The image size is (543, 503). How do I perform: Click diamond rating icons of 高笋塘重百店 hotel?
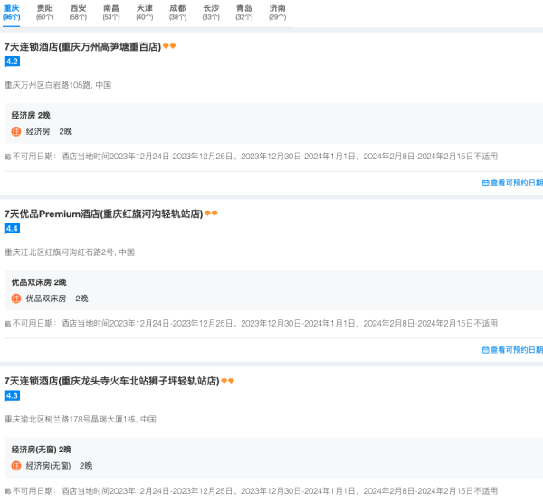(x=169, y=46)
